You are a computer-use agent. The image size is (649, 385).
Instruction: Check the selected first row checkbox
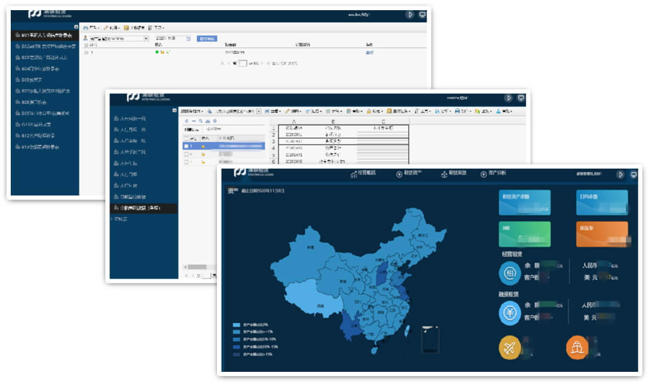[x=186, y=146]
